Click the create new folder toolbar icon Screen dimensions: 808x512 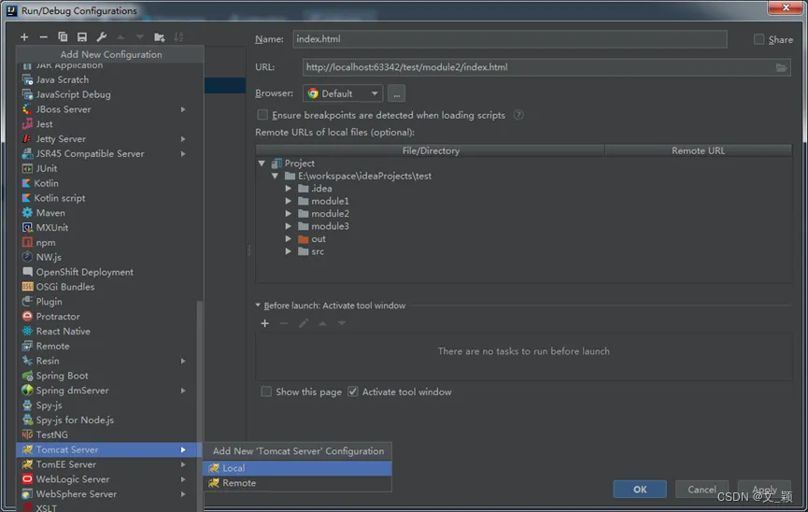pyautogui.click(x=160, y=37)
